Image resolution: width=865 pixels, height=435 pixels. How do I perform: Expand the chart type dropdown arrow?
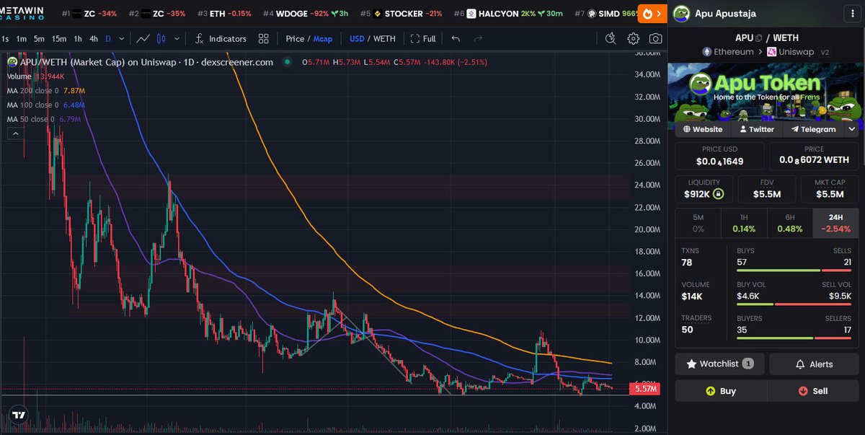[175, 38]
